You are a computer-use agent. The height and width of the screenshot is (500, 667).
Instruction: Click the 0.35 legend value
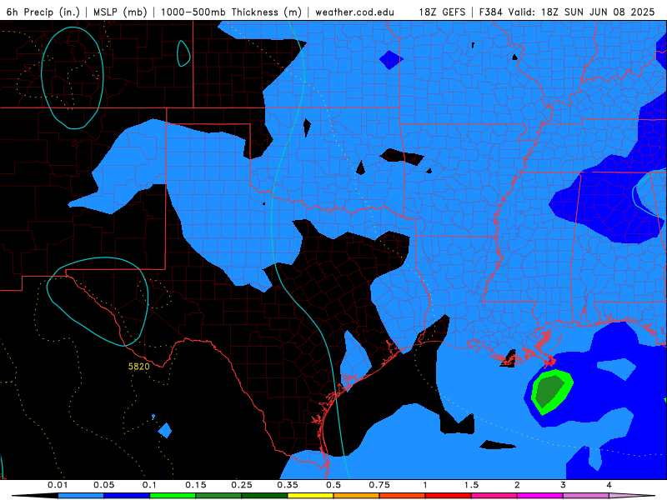click(x=288, y=485)
